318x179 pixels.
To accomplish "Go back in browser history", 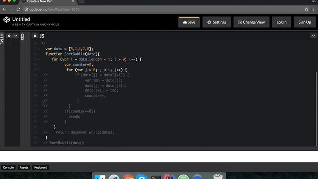I will tap(4, 9).
